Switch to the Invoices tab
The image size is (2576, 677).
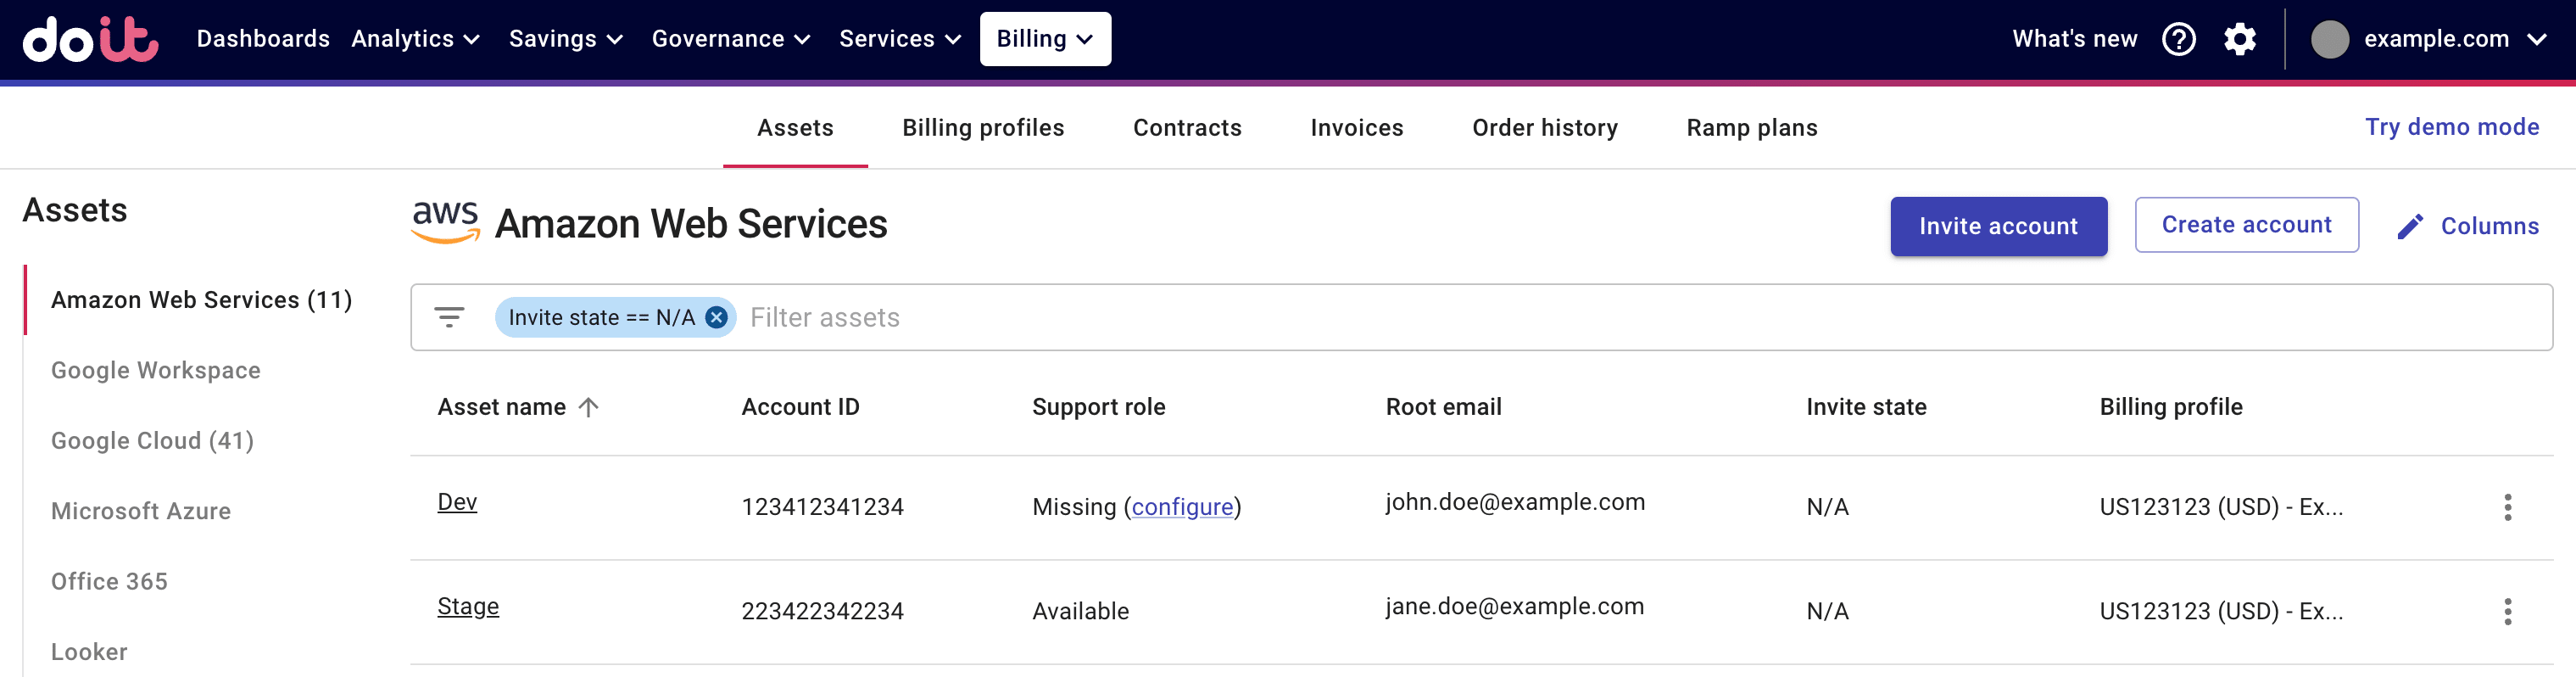[x=1356, y=128]
